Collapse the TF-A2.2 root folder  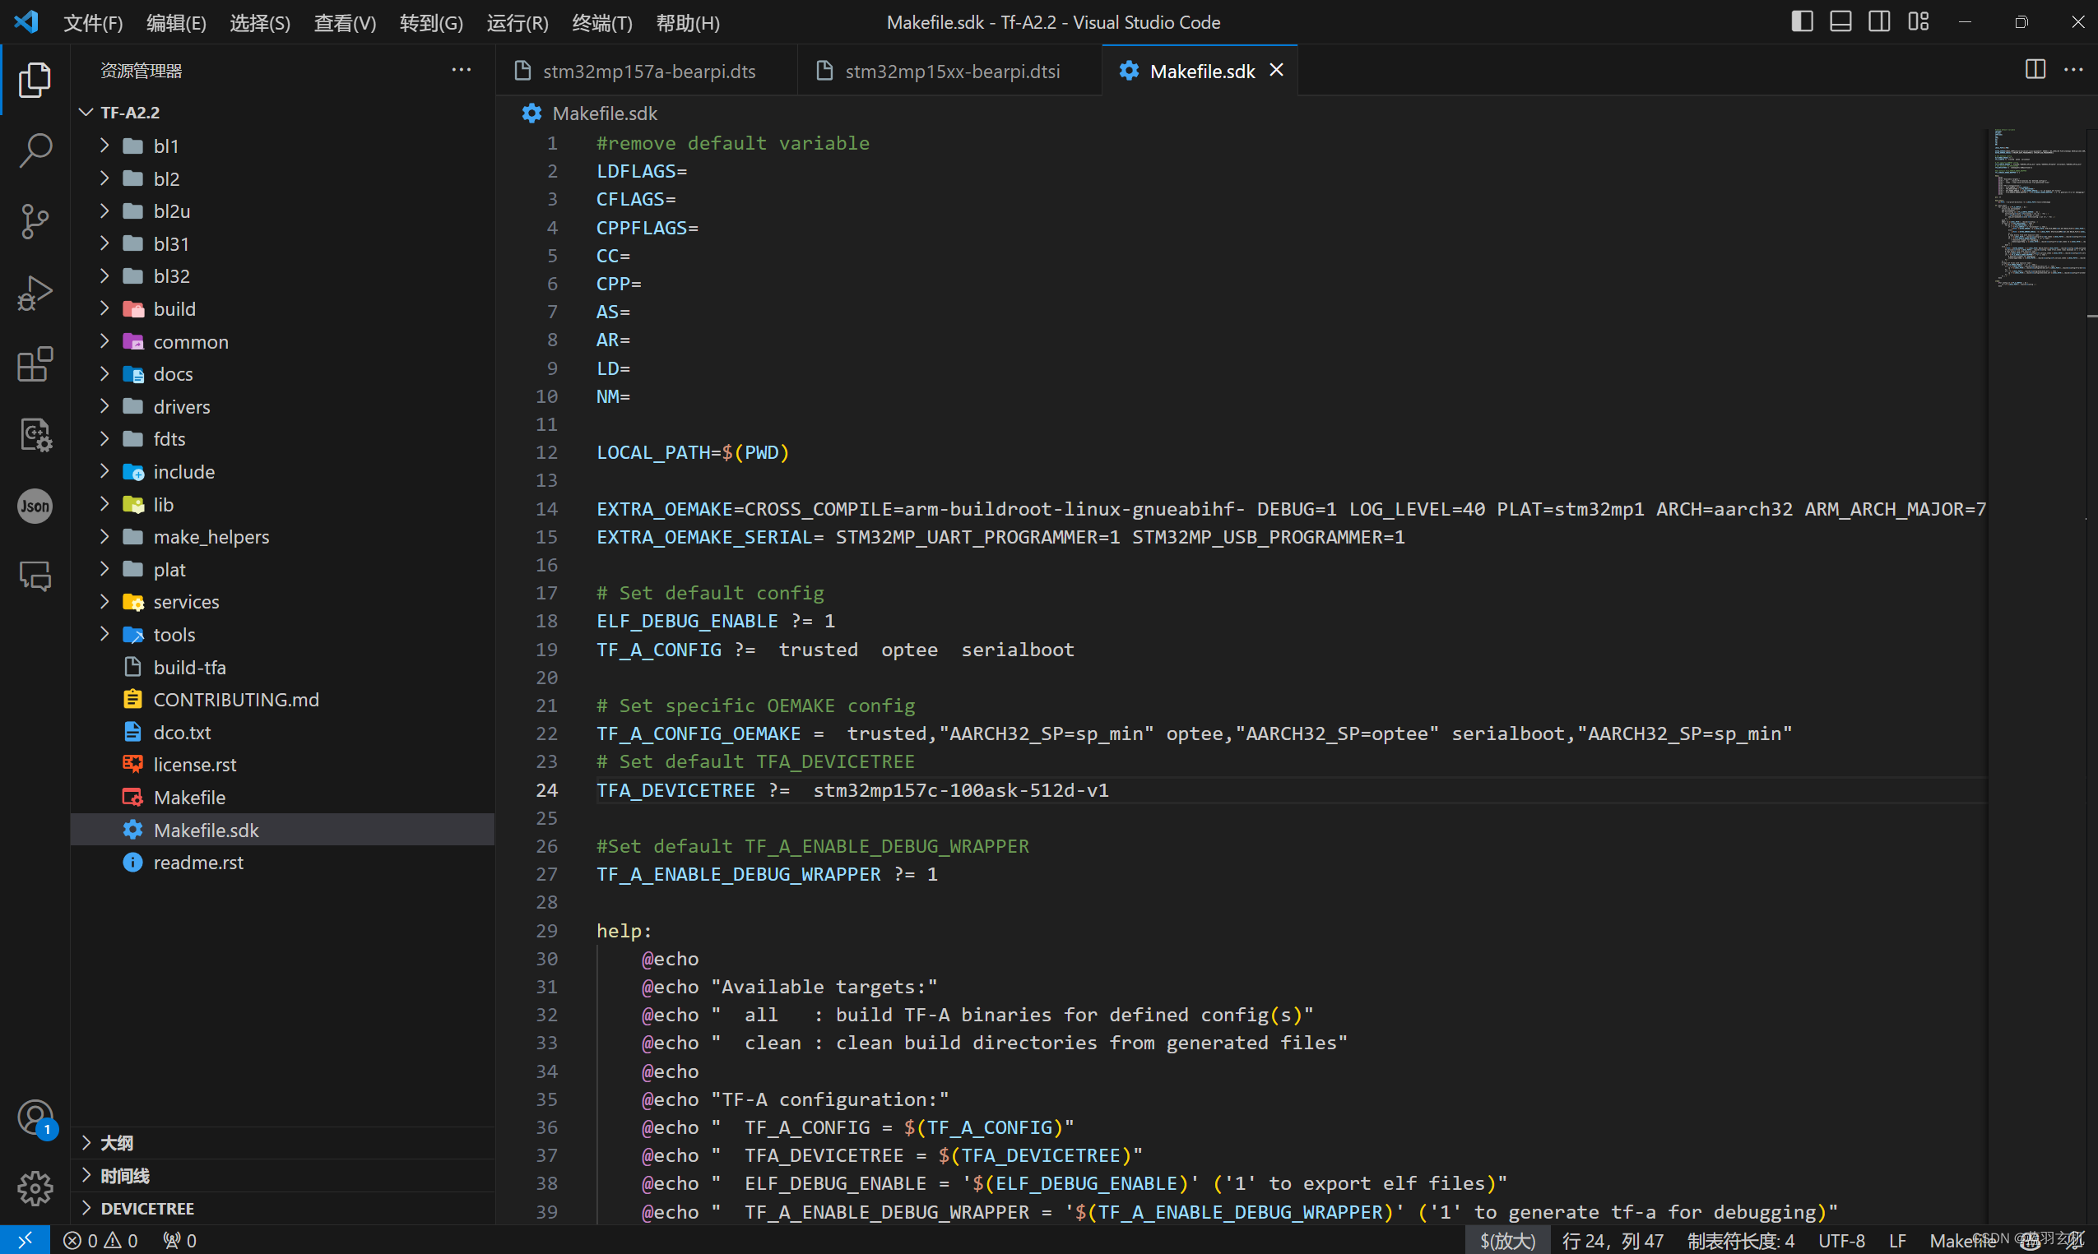click(x=282, y=113)
